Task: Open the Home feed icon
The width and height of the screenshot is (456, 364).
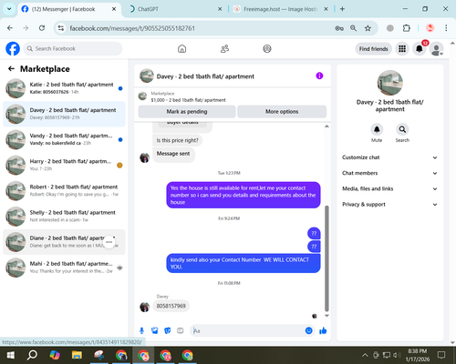Action: 181,48
